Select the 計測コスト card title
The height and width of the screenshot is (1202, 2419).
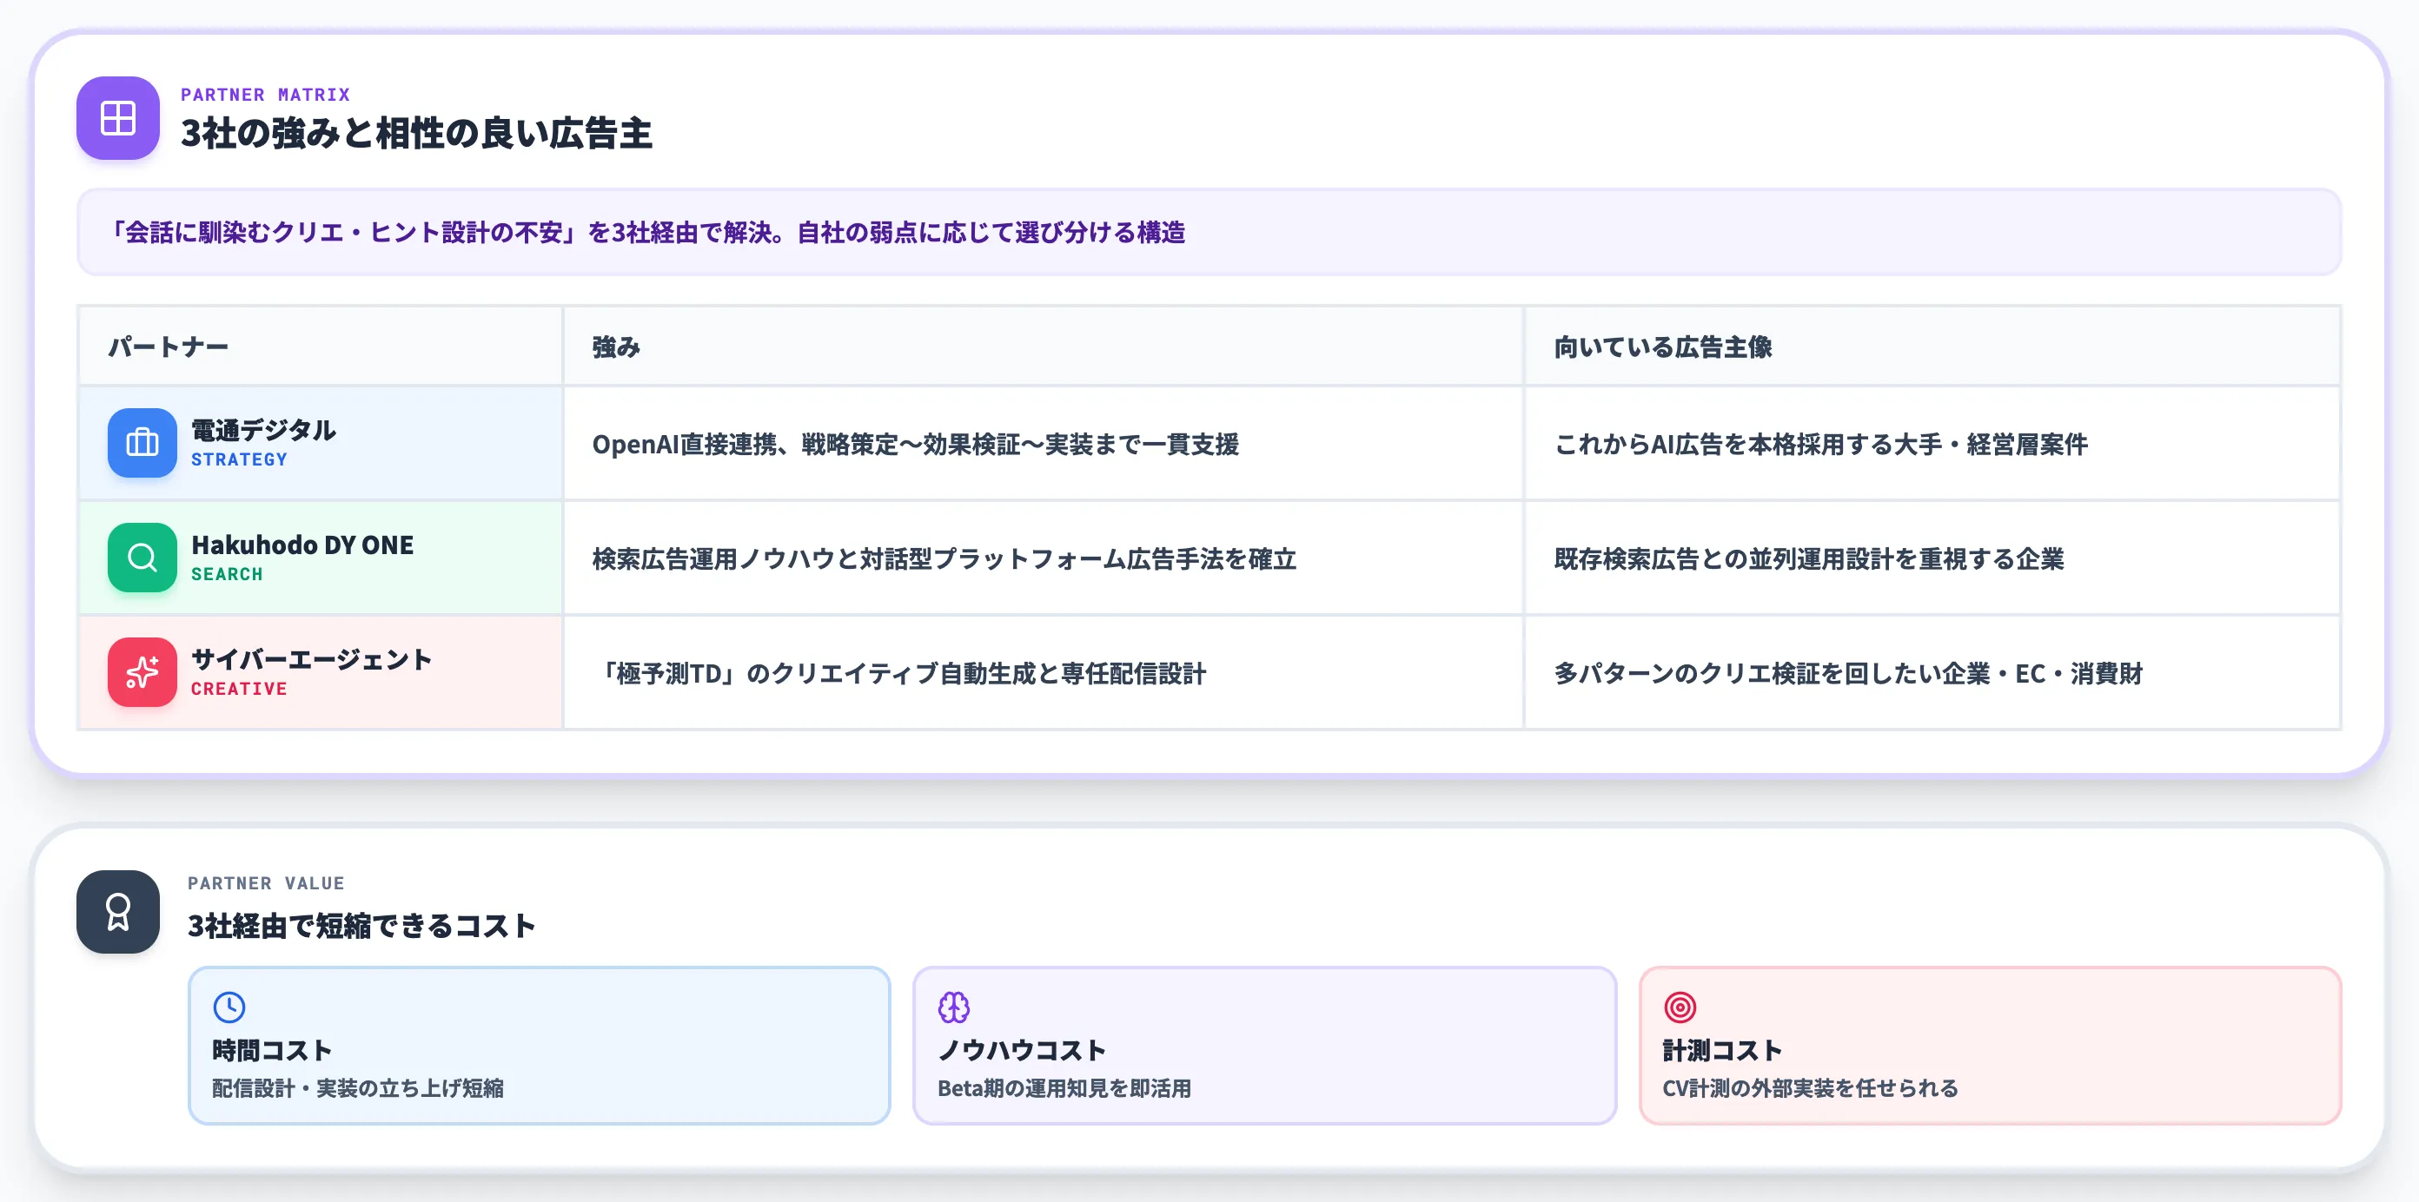1722,1050
